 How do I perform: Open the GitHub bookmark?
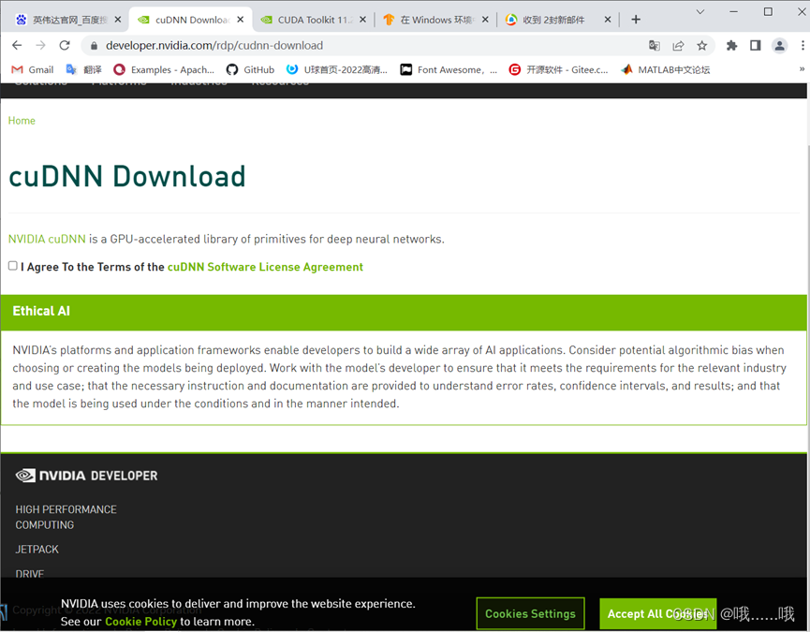(x=251, y=69)
